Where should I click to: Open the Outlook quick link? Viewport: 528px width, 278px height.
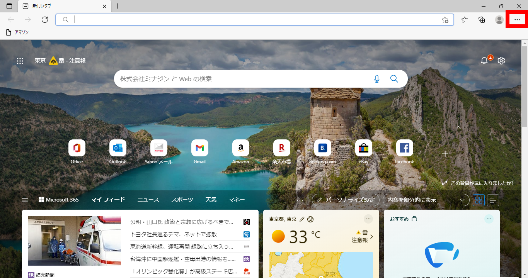(118, 152)
